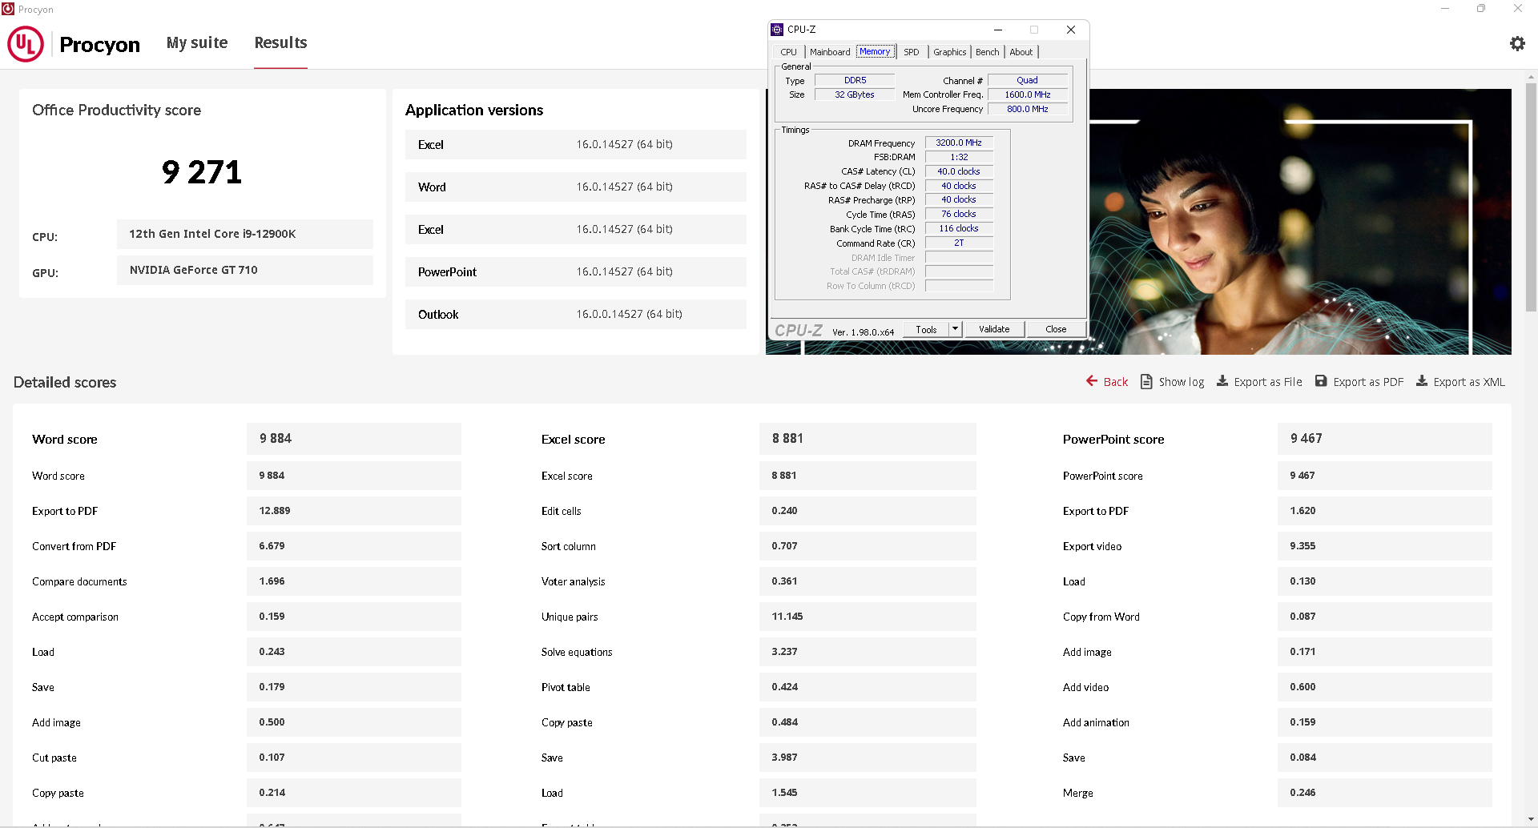1538x828 pixels.
Task: Close the CPU-Z window
Action: coord(1070,30)
